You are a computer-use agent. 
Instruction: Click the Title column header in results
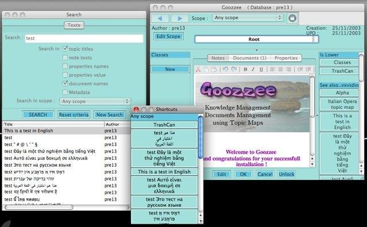pyautogui.click(x=53, y=124)
